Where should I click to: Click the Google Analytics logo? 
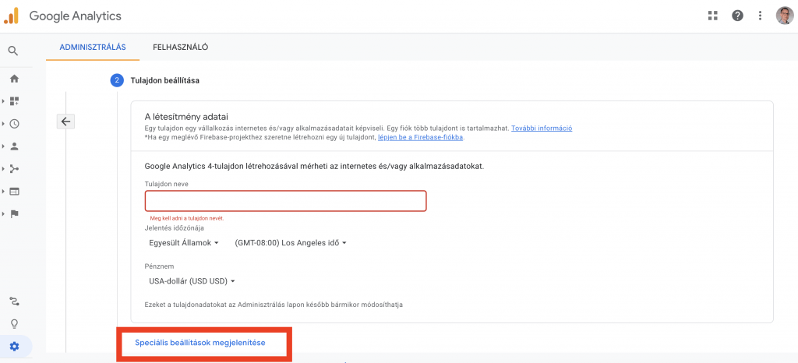(11, 16)
